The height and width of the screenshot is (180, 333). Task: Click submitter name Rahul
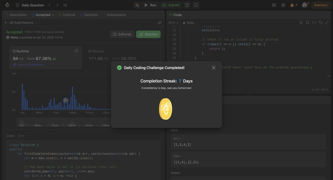(x=14, y=37)
